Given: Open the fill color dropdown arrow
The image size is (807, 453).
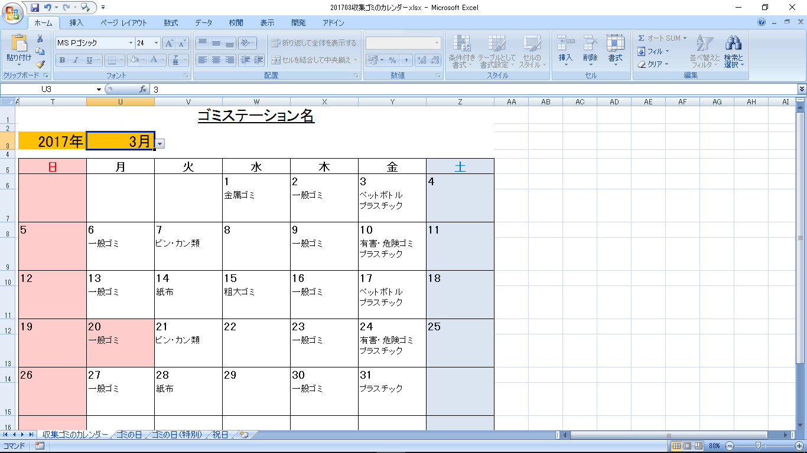Looking at the screenshot, I should [x=143, y=60].
